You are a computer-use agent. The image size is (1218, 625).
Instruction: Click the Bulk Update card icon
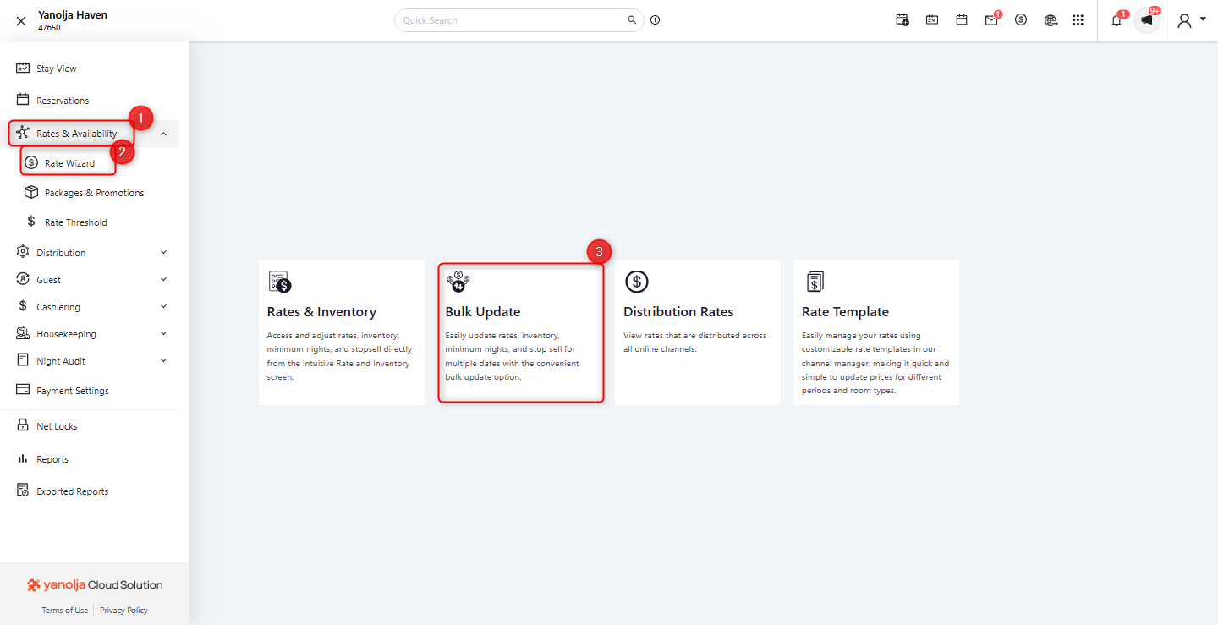pos(458,282)
